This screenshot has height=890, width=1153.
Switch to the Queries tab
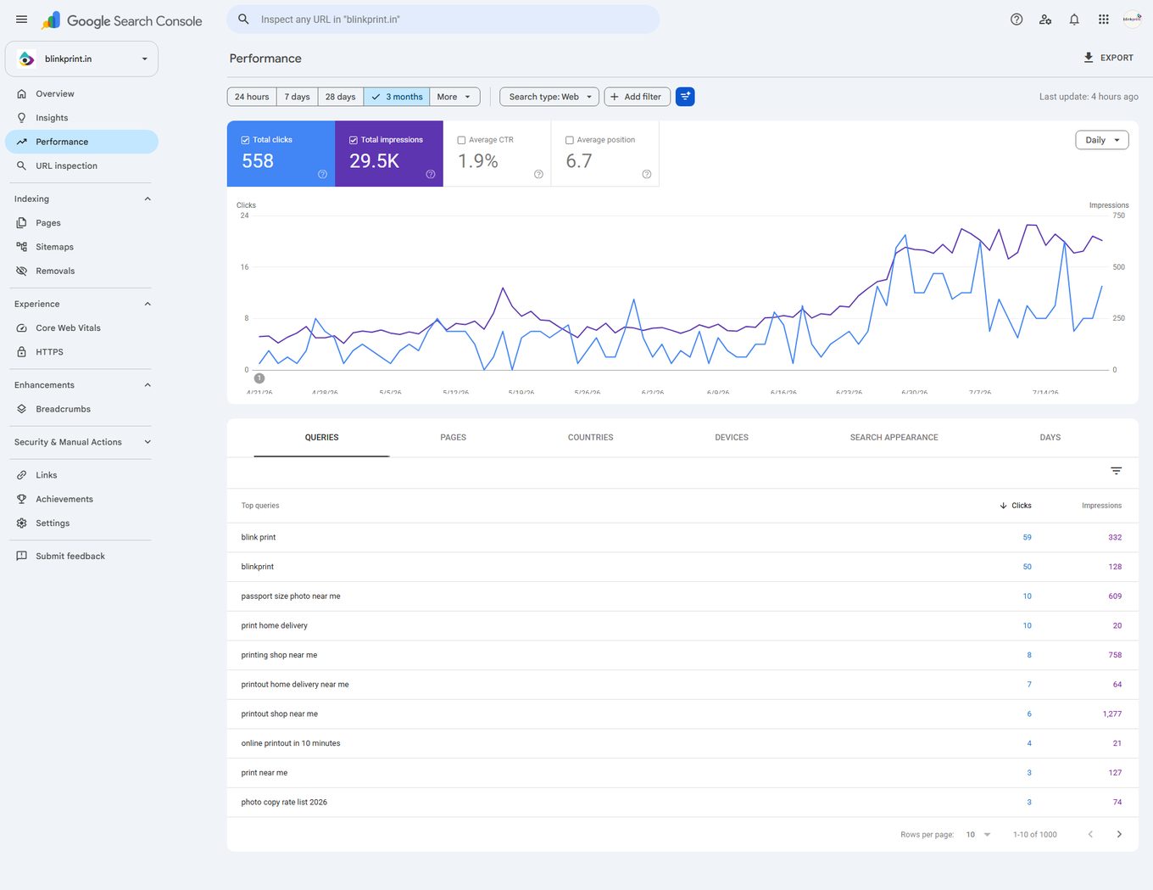pos(321,438)
